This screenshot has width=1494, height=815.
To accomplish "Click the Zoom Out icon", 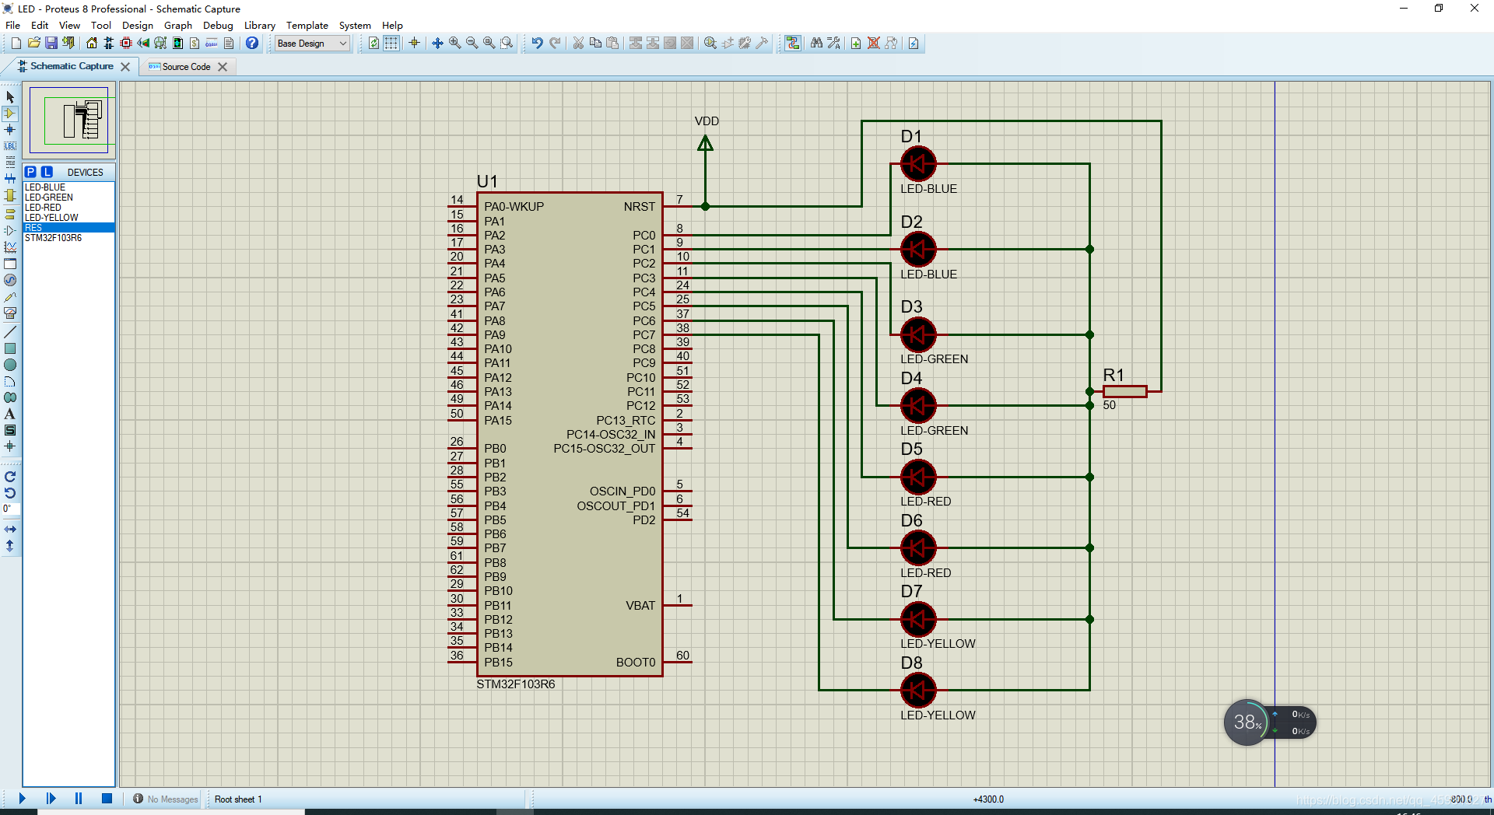I will (x=472, y=43).
